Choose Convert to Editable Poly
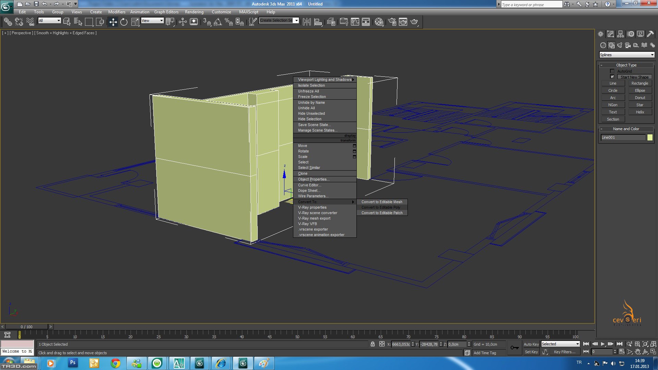The width and height of the screenshot is (658, 370). tap(381, 207)
